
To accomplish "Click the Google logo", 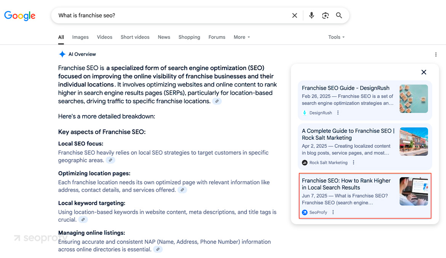I will click(x=19, y=16).
